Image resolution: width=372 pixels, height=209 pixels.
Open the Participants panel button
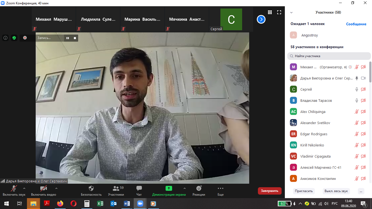[x=116, y=191]
